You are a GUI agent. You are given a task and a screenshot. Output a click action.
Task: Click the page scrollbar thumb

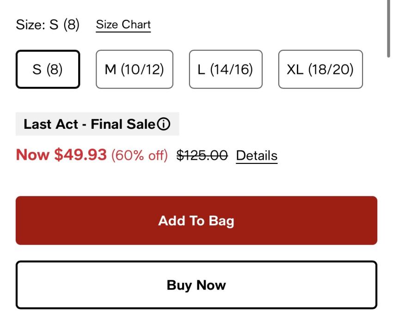tap(388, 29)
